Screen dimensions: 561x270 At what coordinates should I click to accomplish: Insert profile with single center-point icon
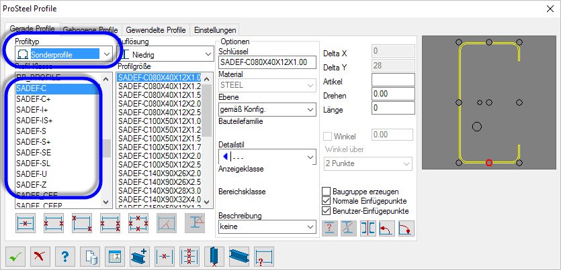[x=165, y=257]
